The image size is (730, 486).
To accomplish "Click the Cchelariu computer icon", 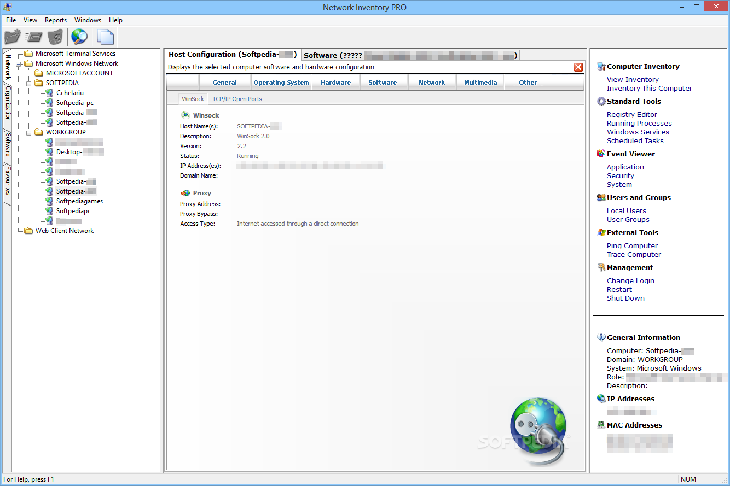I will (x=49, y=93).
